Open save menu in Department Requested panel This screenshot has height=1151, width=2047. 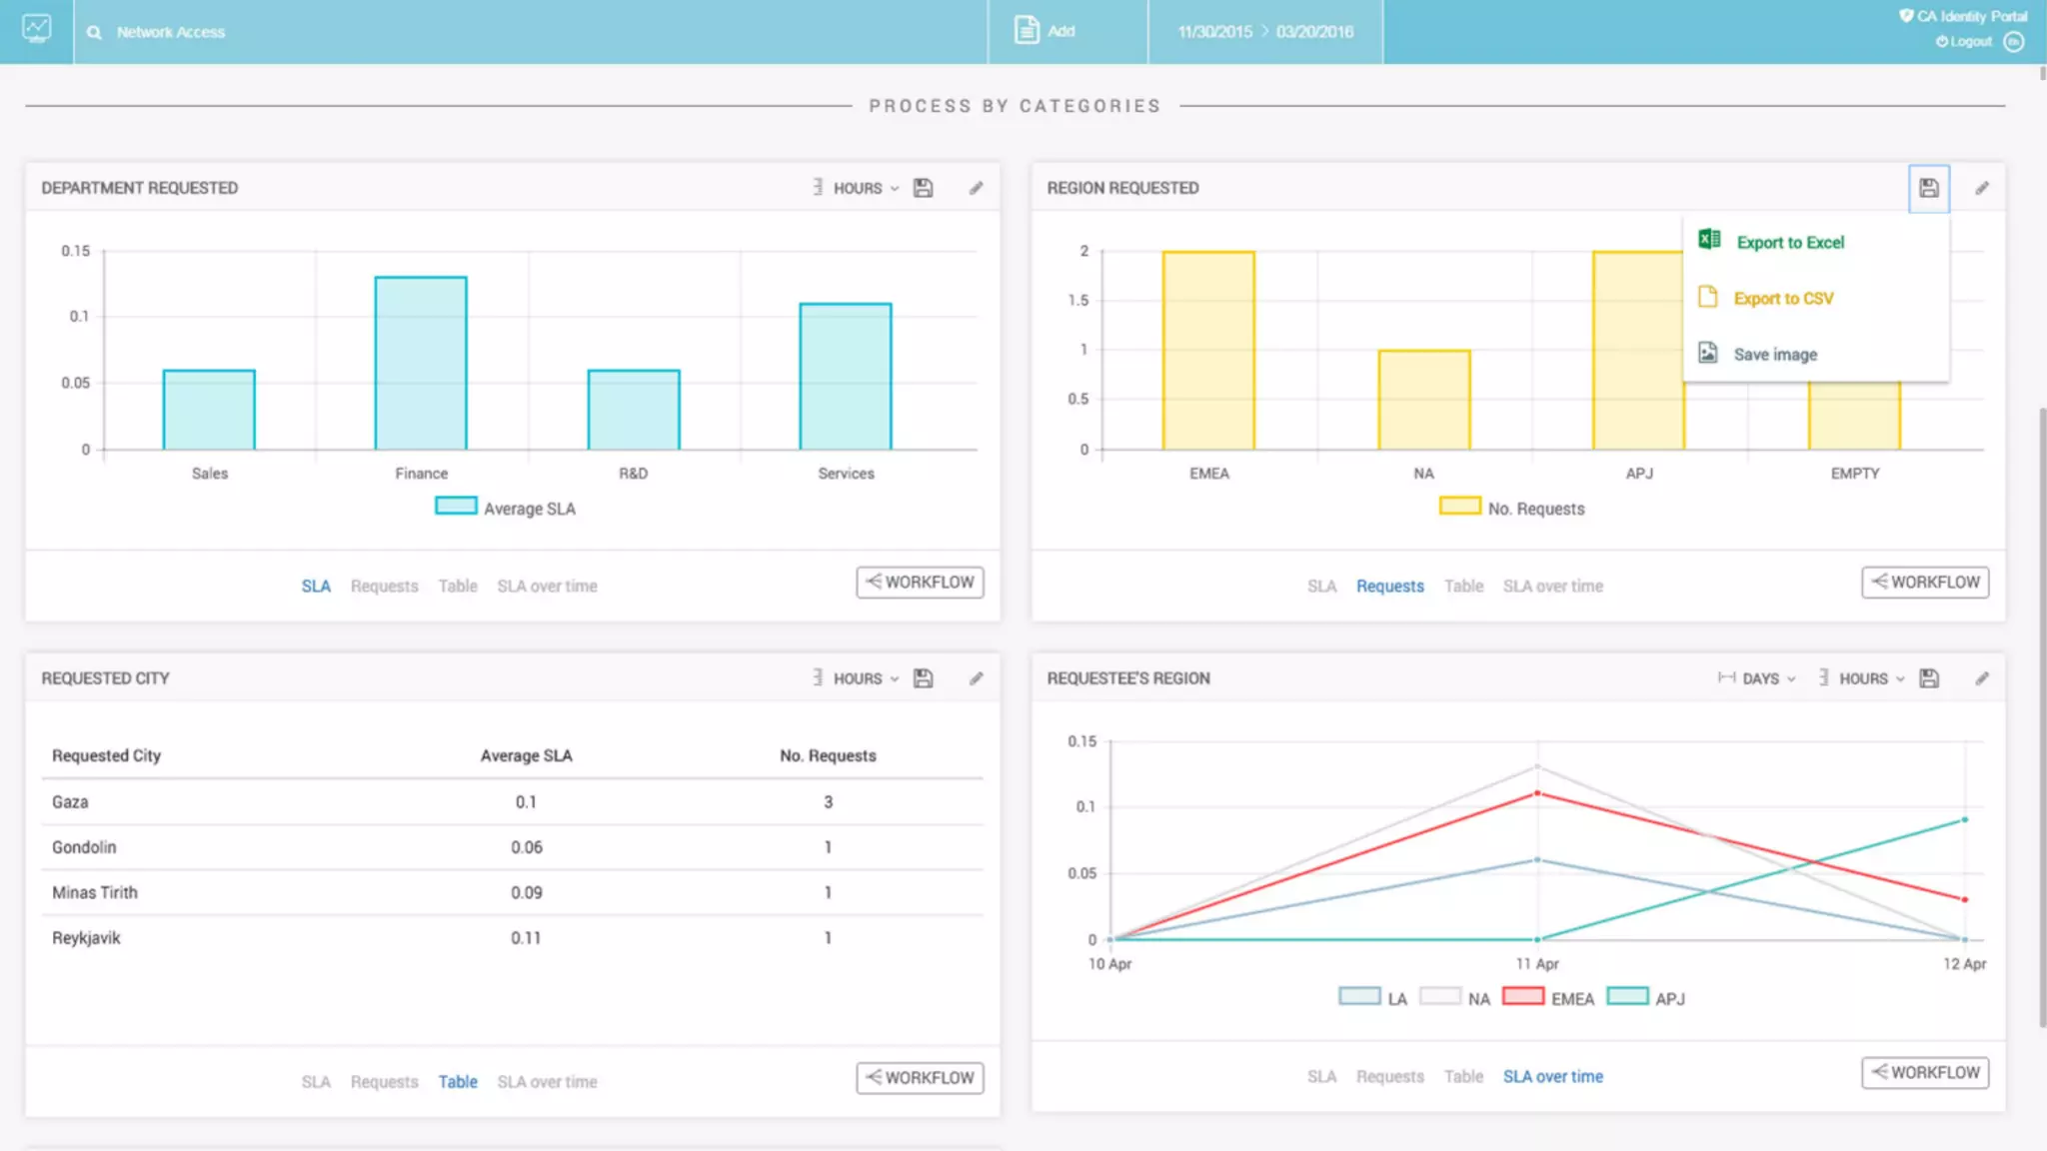[x=924, y=188]
